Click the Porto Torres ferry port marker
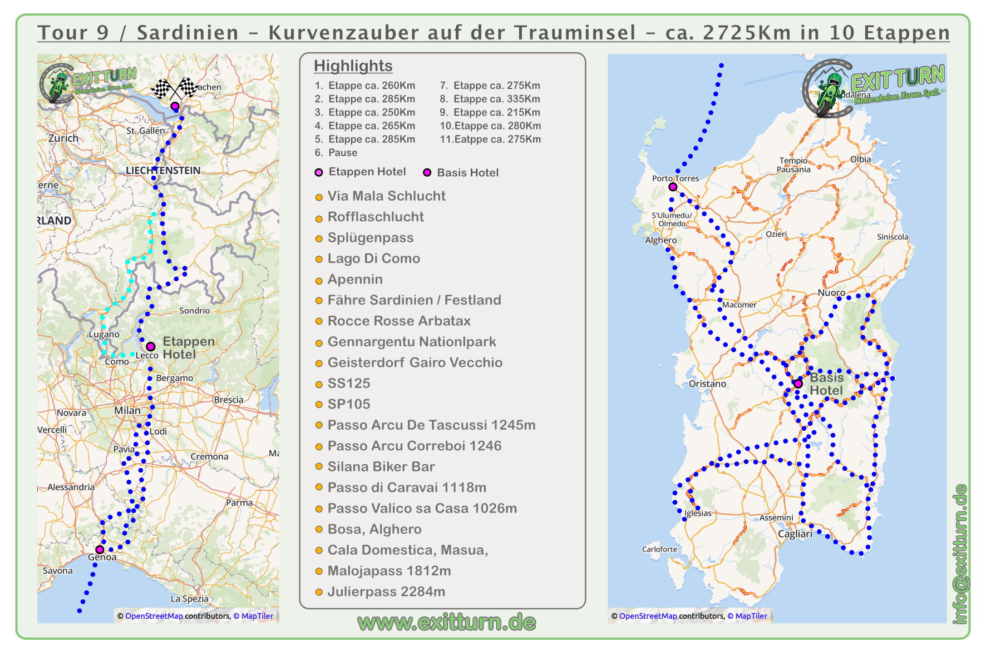 (x=673, y=187)
